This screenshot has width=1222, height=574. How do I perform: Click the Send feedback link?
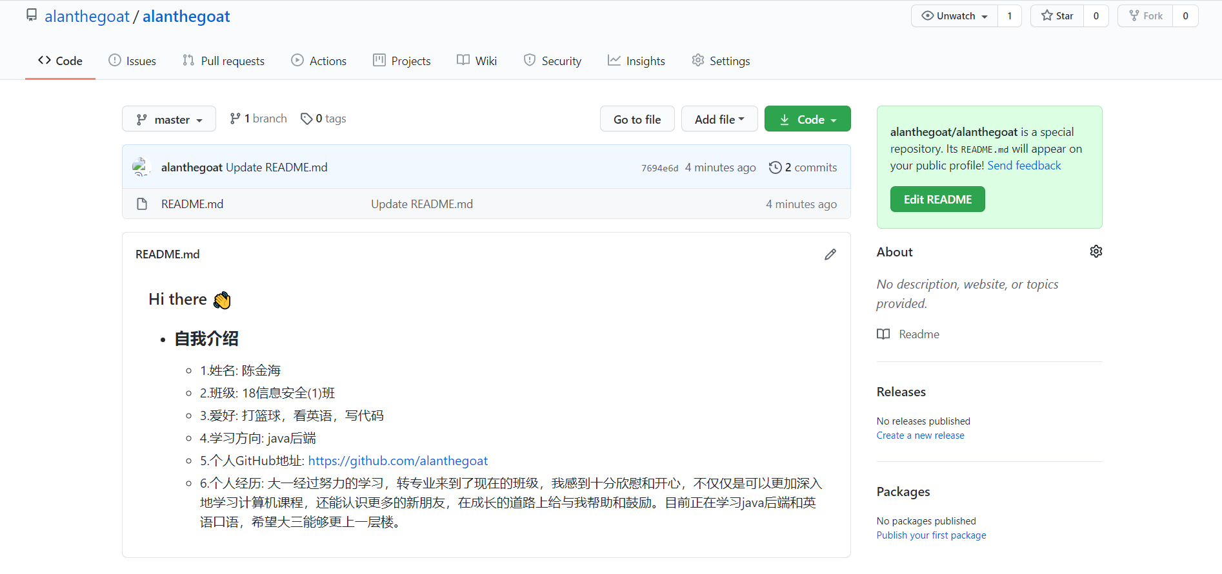pos(1024,166)
